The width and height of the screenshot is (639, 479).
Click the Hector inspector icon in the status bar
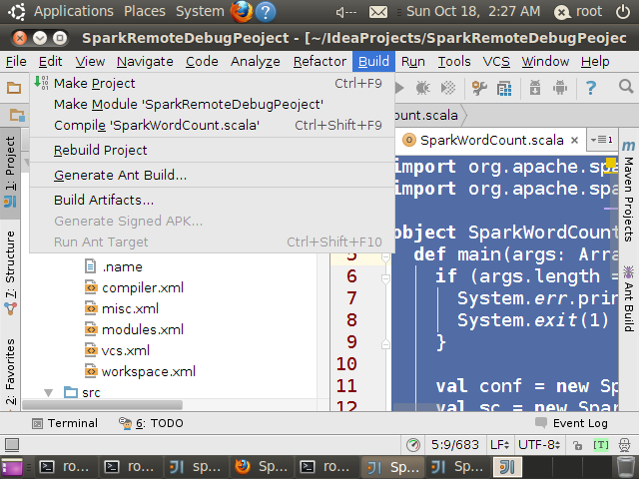pyautogui.click(x=624, y=445)
